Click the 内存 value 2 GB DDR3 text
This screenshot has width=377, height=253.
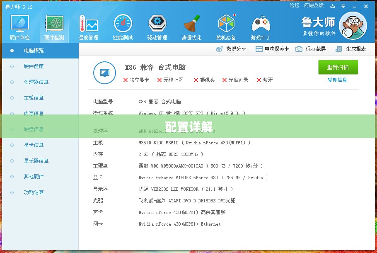click(171, 154)
